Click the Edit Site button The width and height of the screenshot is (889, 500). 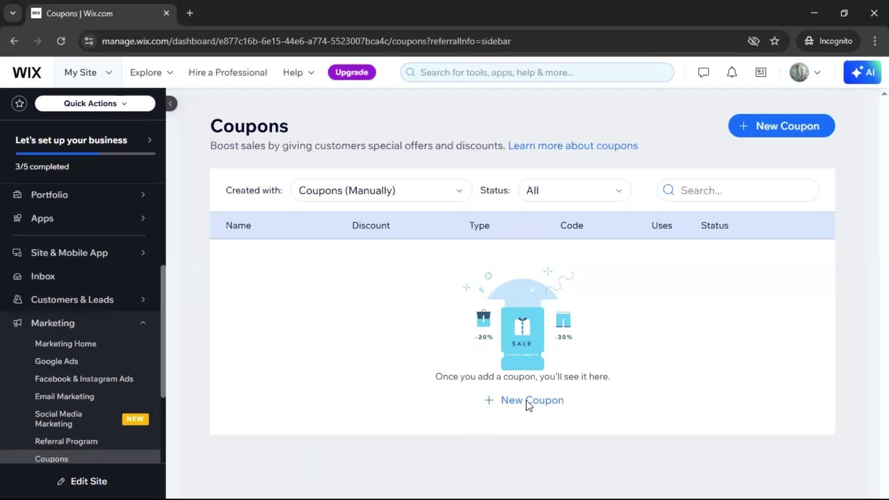[82, 481]
